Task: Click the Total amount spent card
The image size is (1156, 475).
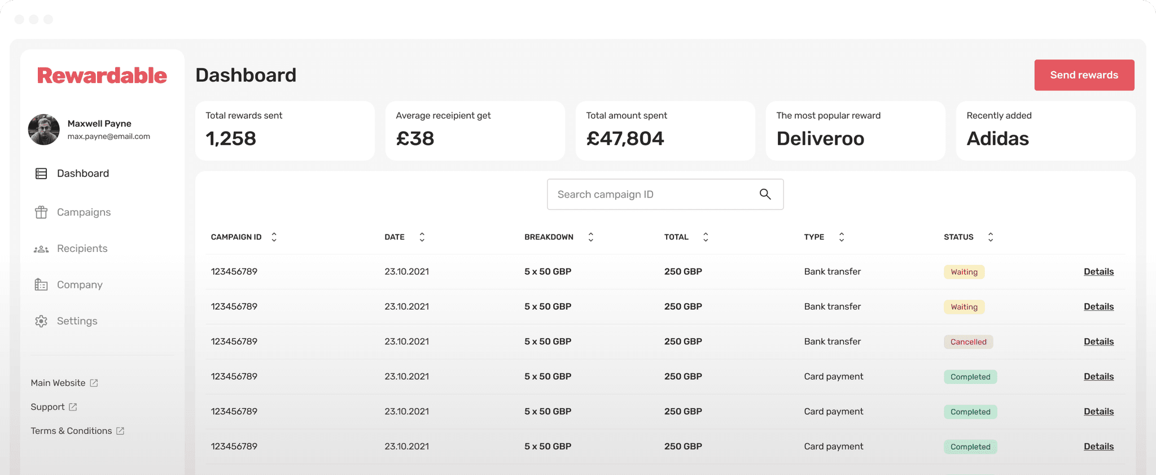Action: pyautogui.click(x=665, y=131)
